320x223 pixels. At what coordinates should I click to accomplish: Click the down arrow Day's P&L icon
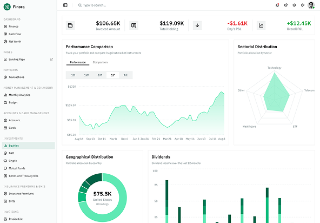(x=197, y=25)
